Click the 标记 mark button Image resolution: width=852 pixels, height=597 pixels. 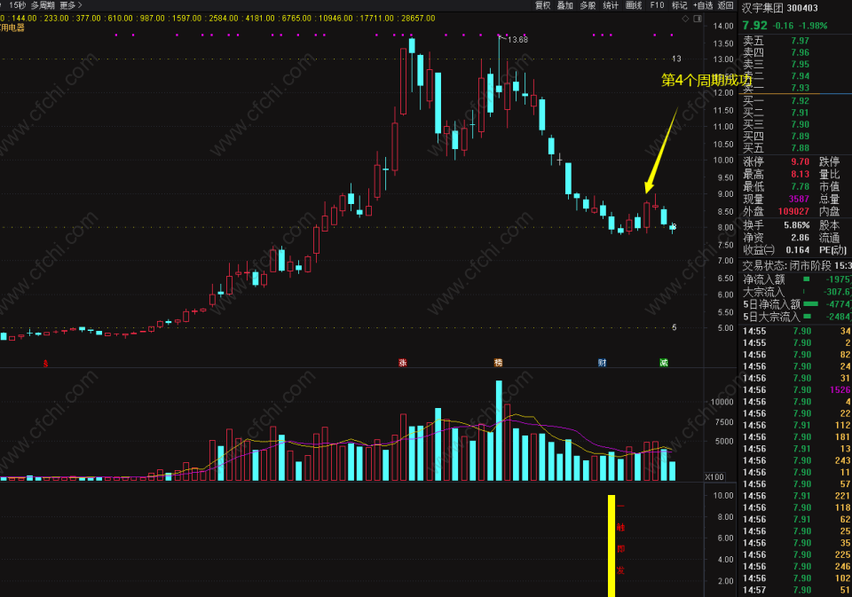click(679, 5)
